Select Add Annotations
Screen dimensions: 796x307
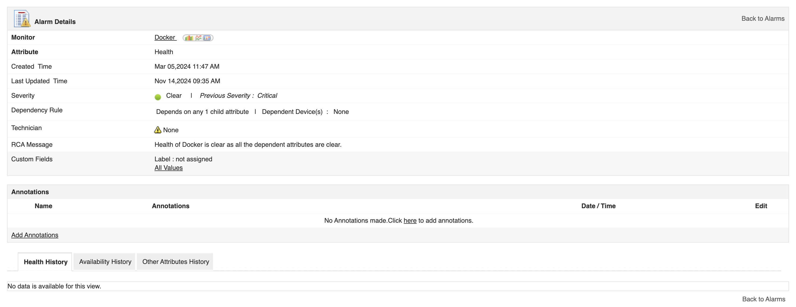click(35, 235)
